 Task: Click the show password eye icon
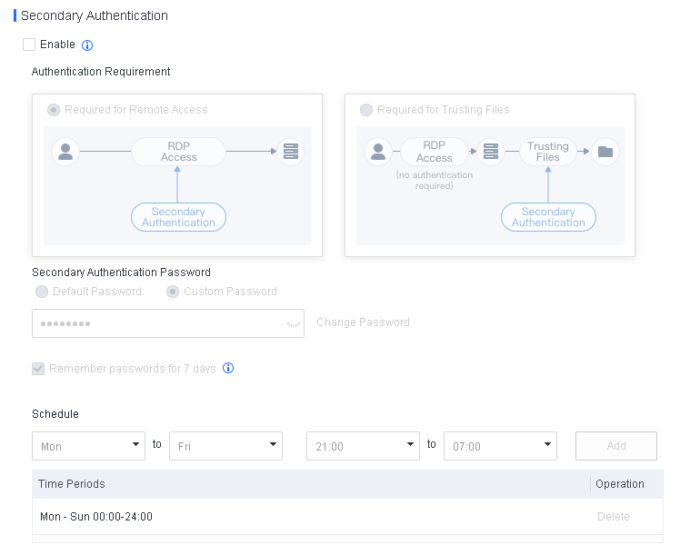[x=293, y=323]
